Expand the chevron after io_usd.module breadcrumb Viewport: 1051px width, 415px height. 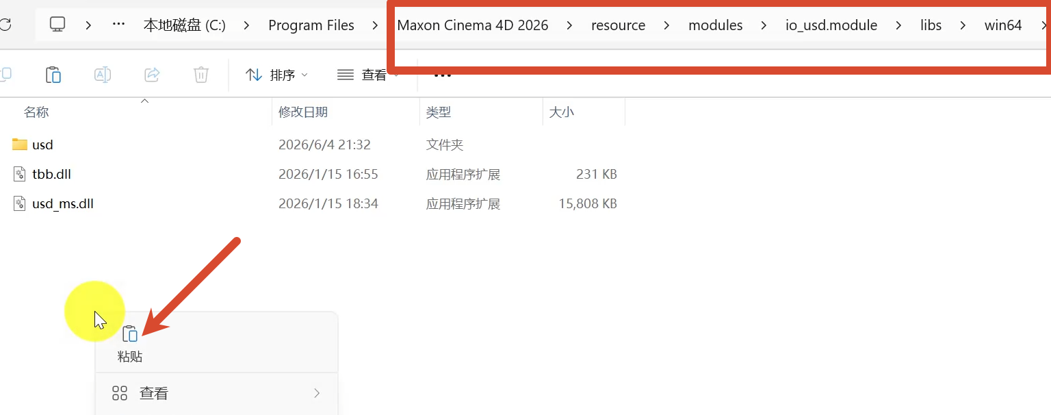pyautogui.click(x=899, y=25)
